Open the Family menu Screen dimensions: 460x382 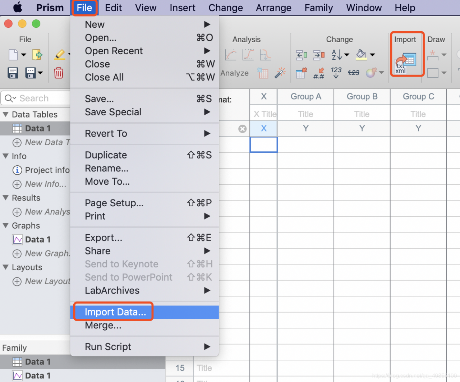319,8
